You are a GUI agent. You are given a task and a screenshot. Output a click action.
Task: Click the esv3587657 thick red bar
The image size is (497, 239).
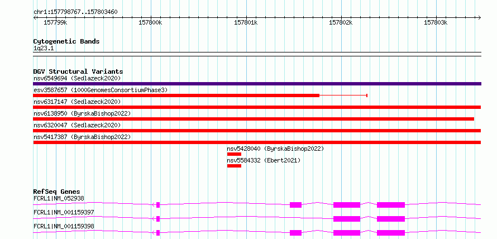point(176,95)
